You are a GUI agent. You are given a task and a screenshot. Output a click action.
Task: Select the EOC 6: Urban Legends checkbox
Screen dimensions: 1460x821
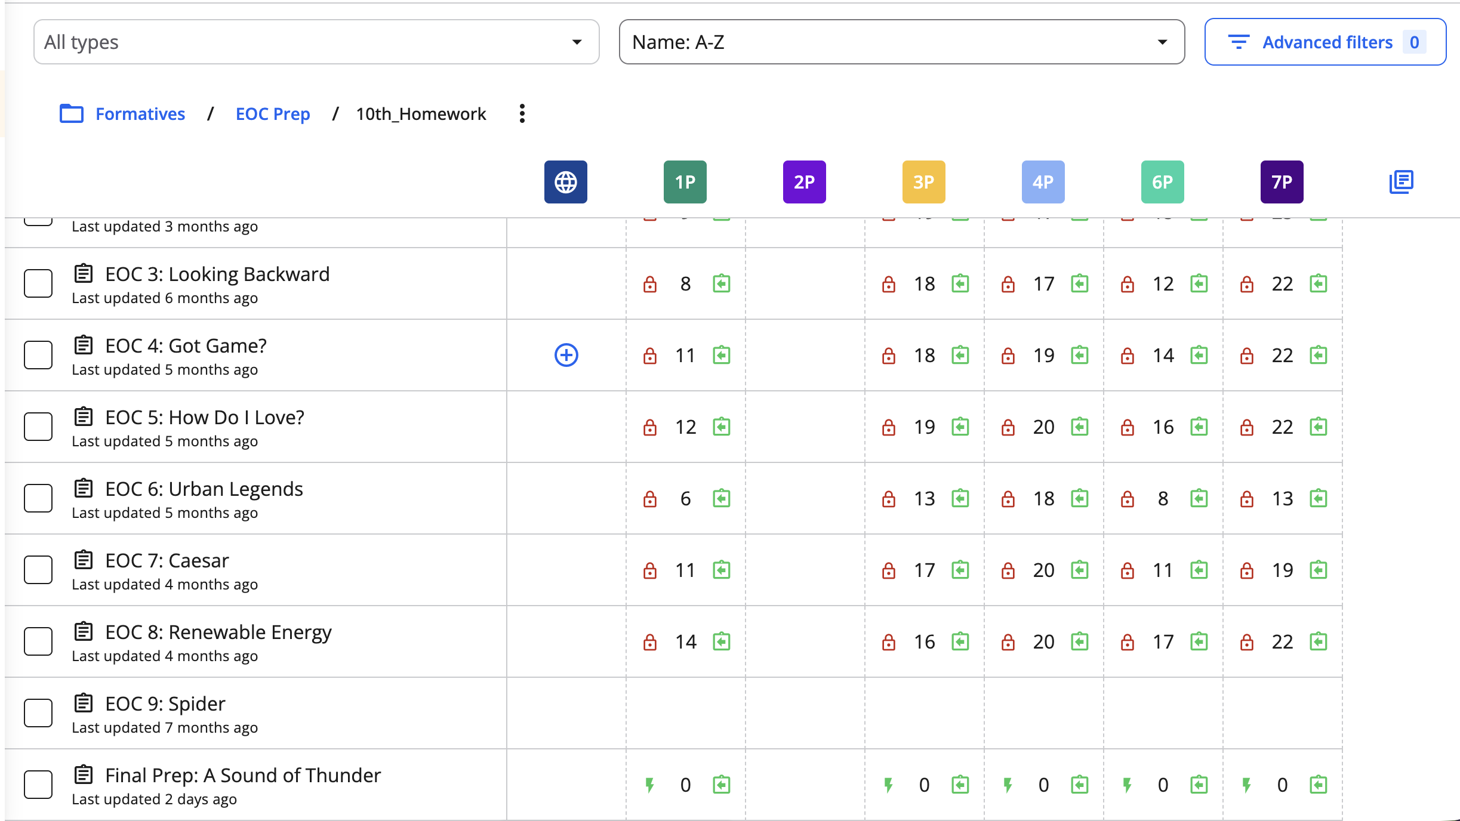point(38,498)
